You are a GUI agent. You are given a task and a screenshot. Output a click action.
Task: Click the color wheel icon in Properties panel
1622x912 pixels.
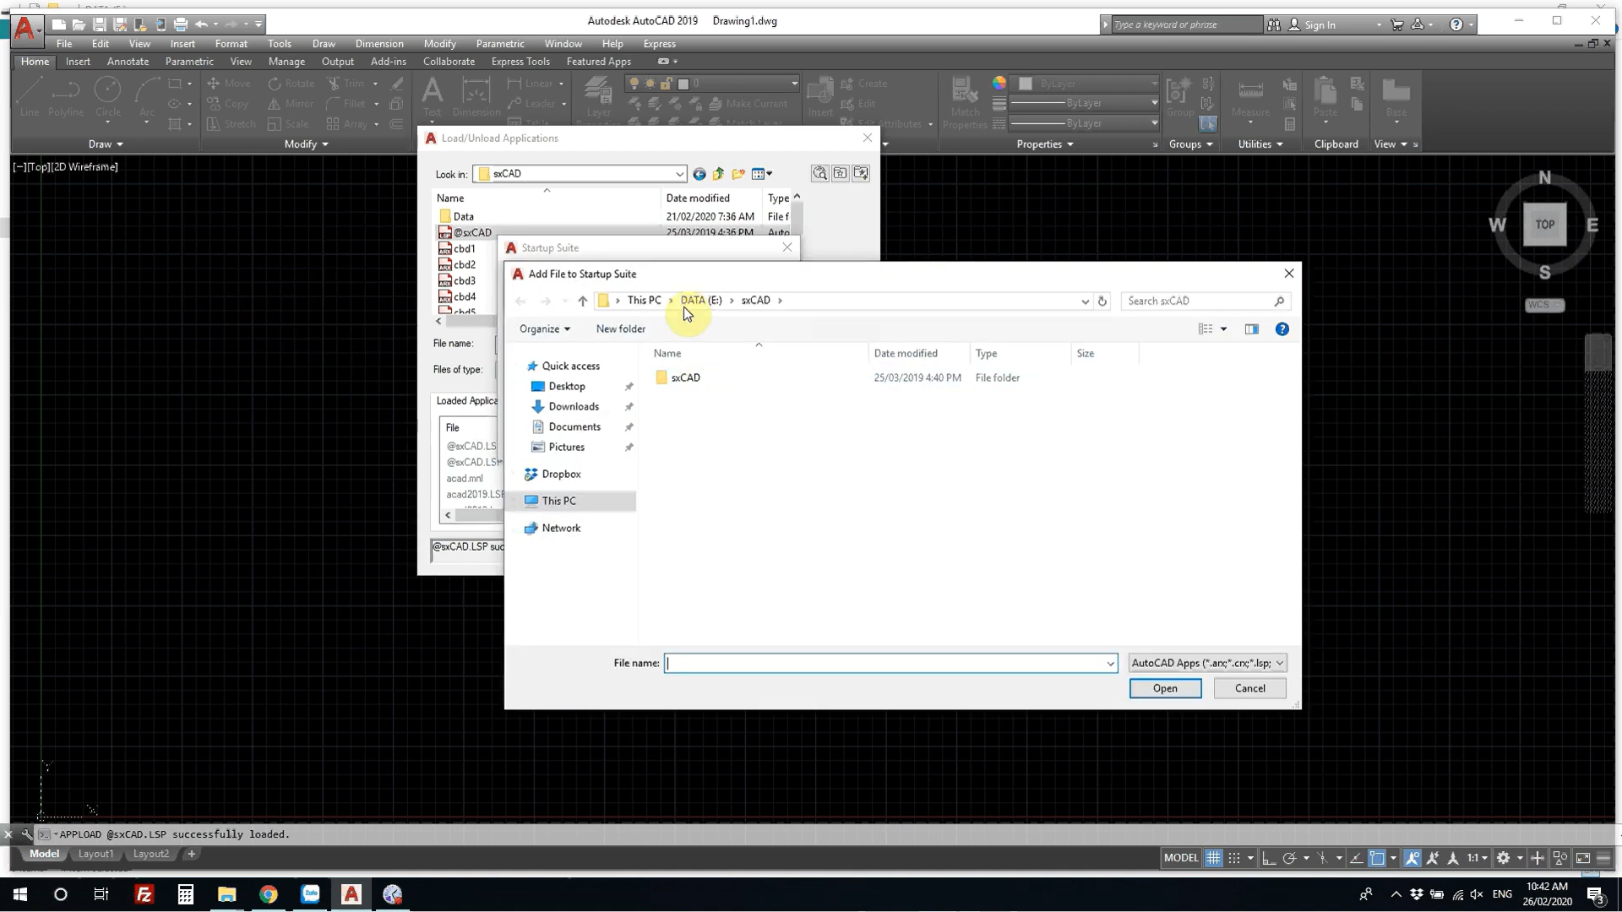click(x=999, y=83)
